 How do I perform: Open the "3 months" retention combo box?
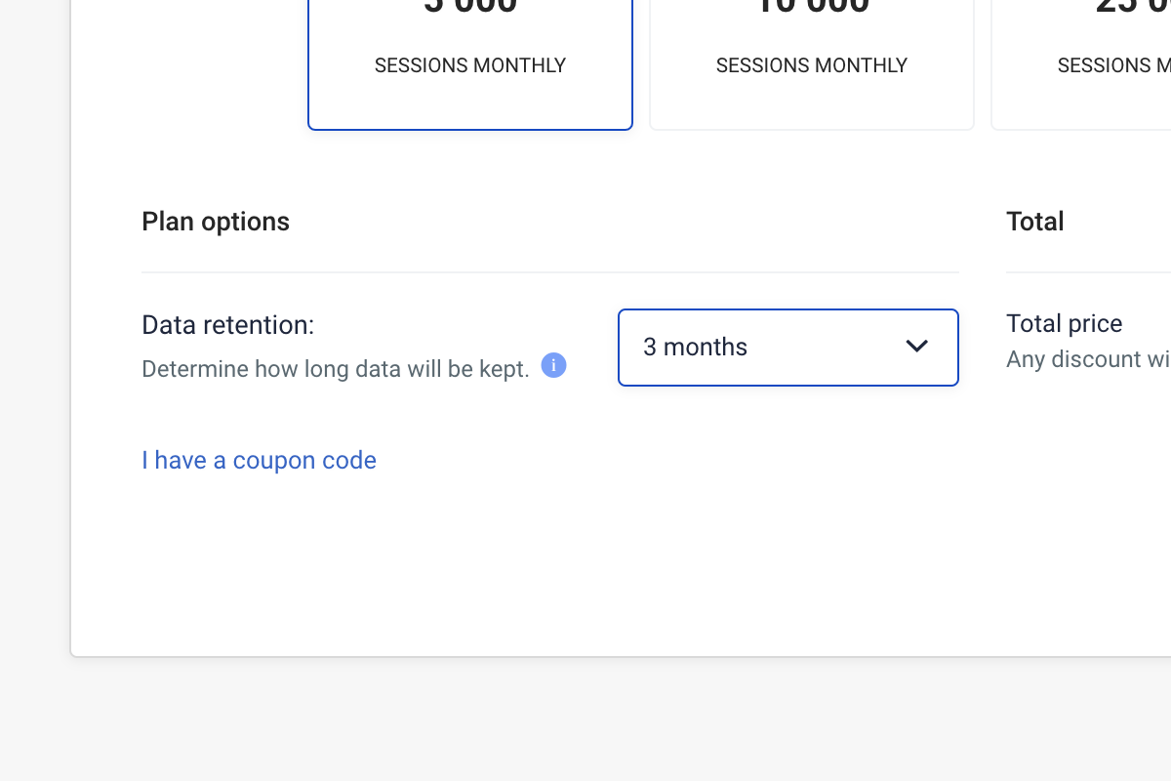point(787,348)
